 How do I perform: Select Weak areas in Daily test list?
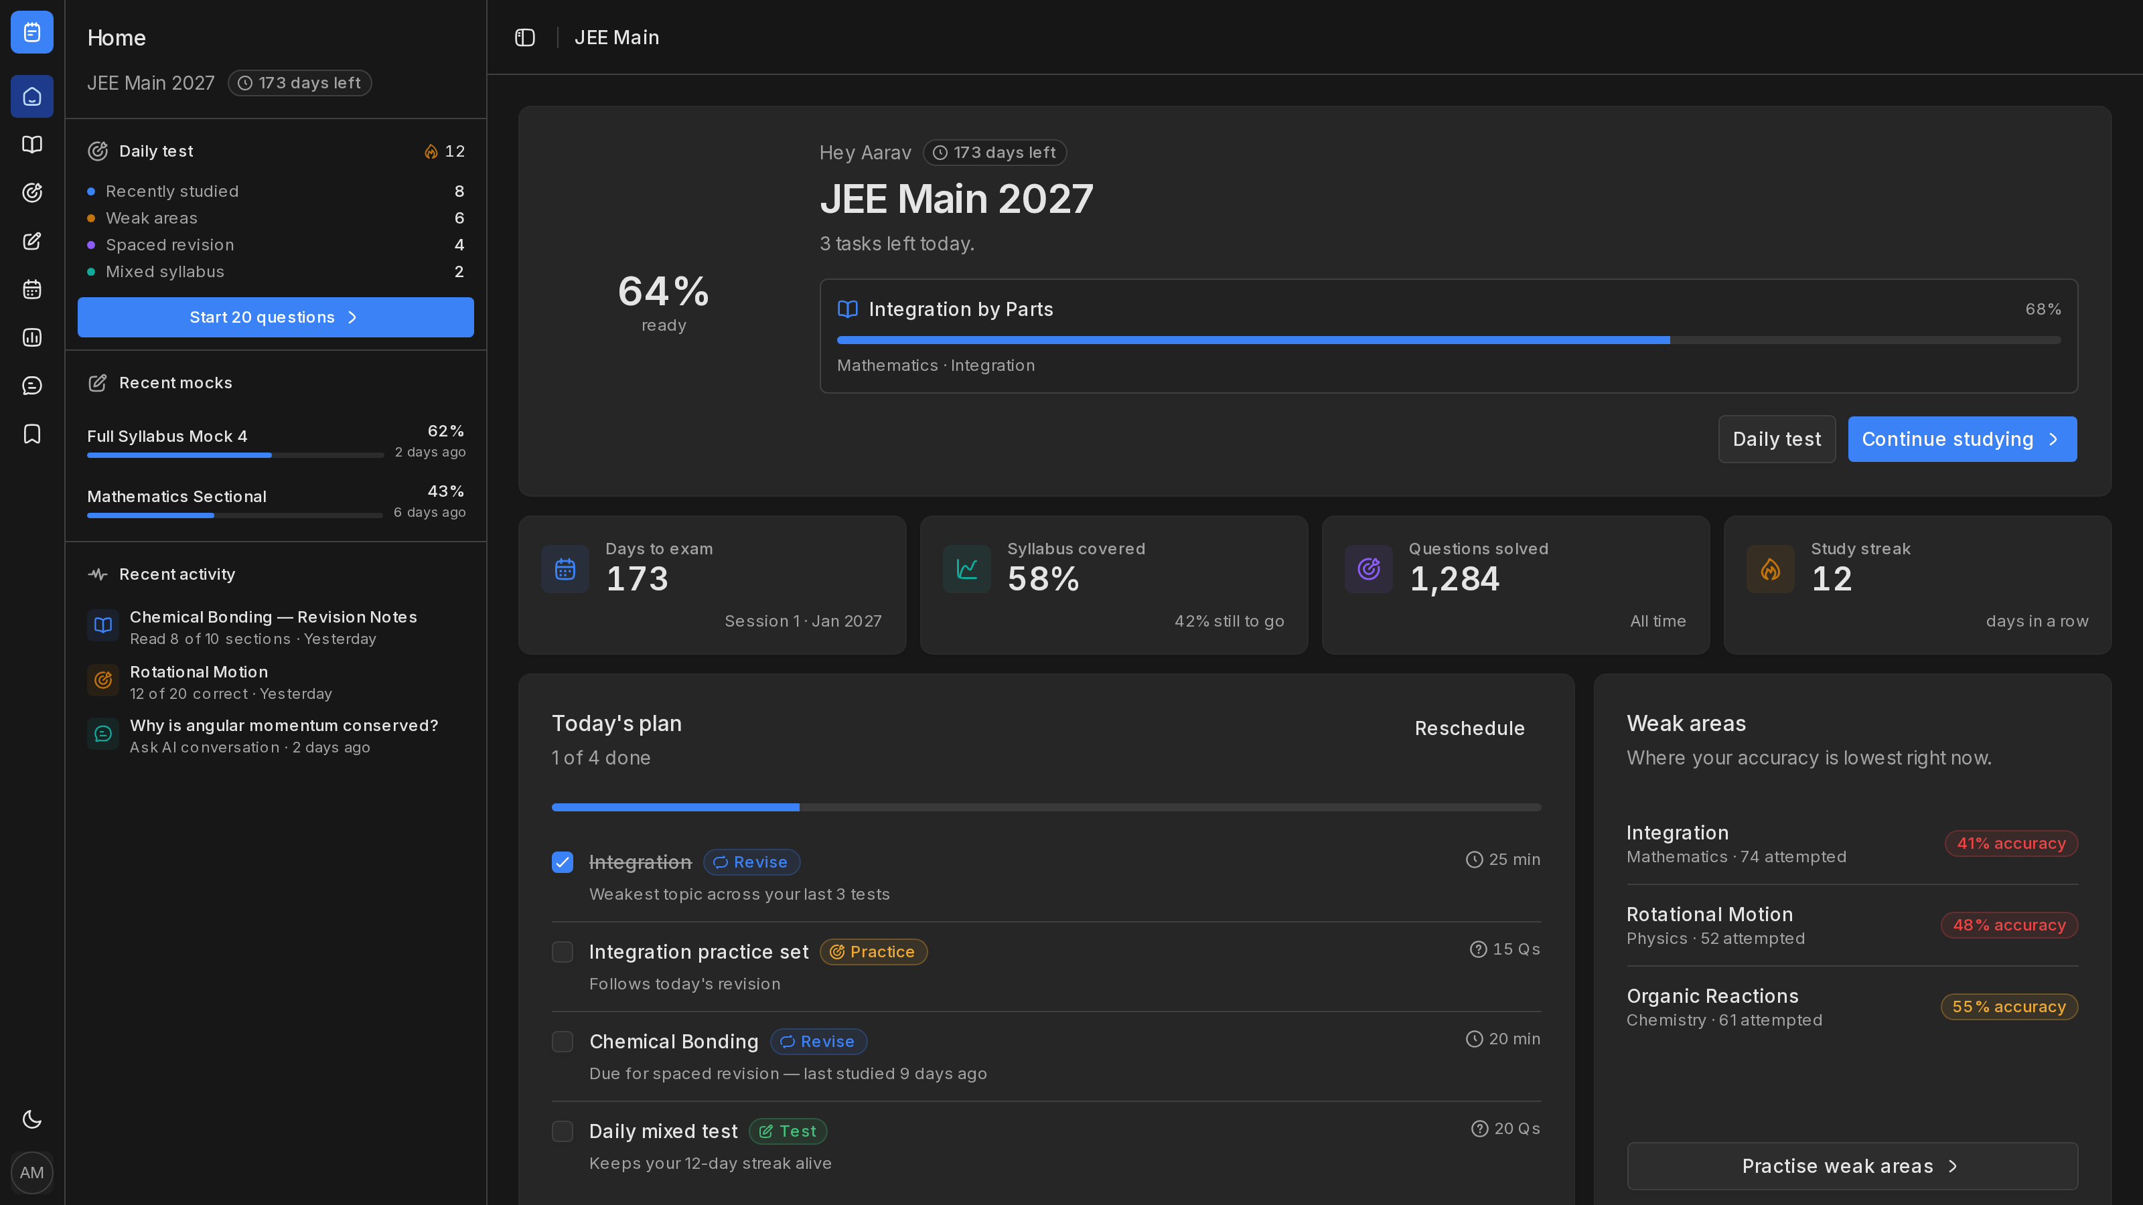(x=275, y=218)
